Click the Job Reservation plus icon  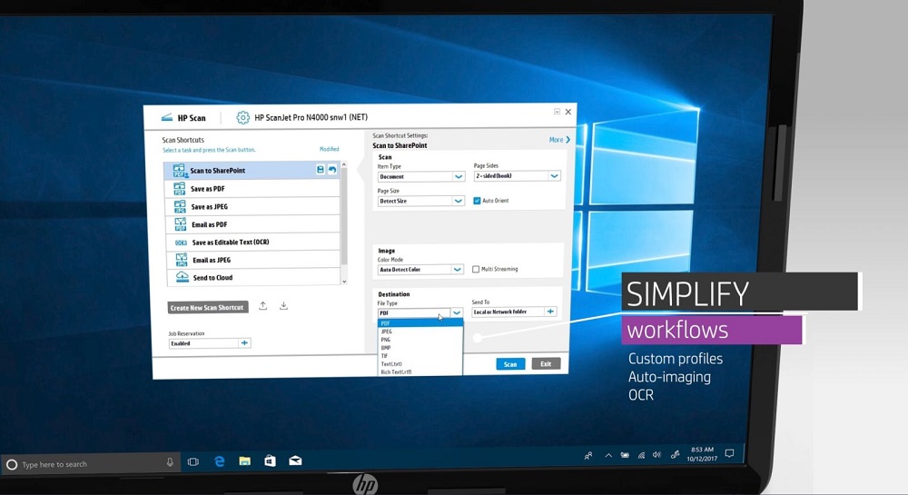[x=244, y=343]
